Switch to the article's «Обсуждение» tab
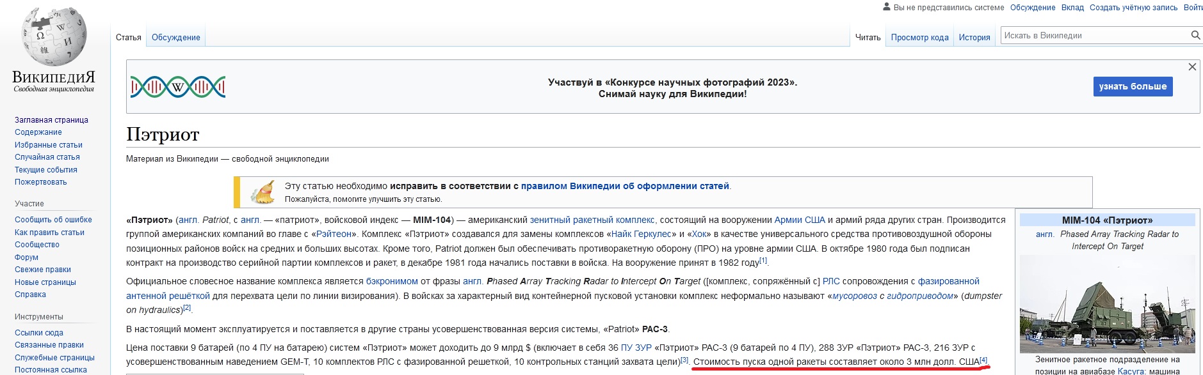Image resolution: width=1203 pixels, height=375 pixels. (176, 38)
